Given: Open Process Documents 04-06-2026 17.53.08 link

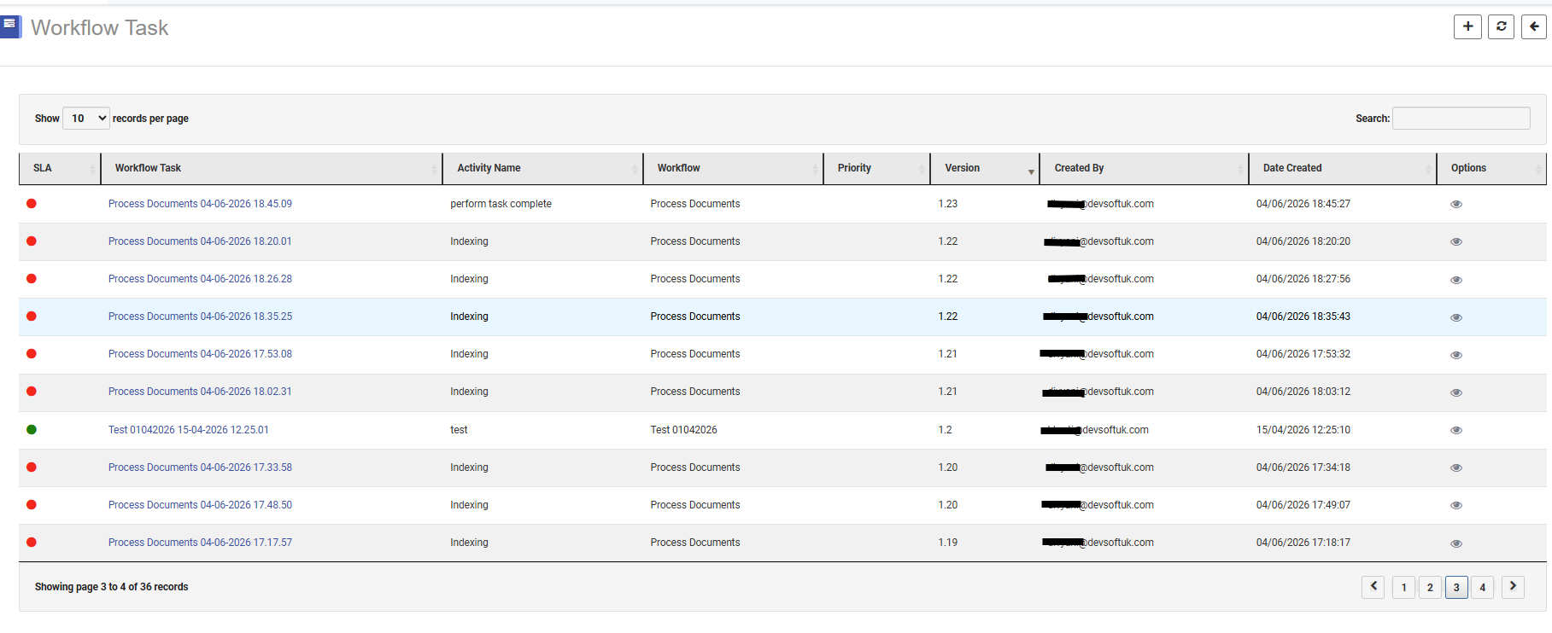Looking at the screenshot, I should (x=200, y=354).
